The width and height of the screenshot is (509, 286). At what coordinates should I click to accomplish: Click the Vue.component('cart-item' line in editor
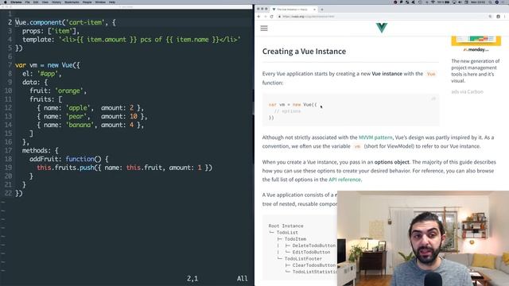tap(65, 22)
